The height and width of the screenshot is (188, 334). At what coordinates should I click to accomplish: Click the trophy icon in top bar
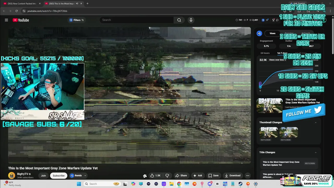[x=273, y=20]
